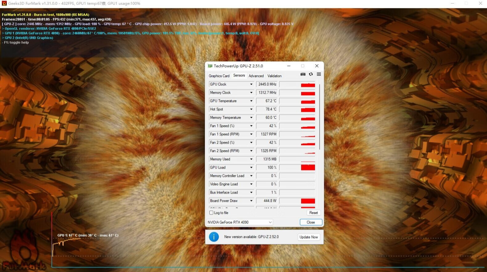Open the Fan 1 Speed (%) dropdown

pos(251,126)
